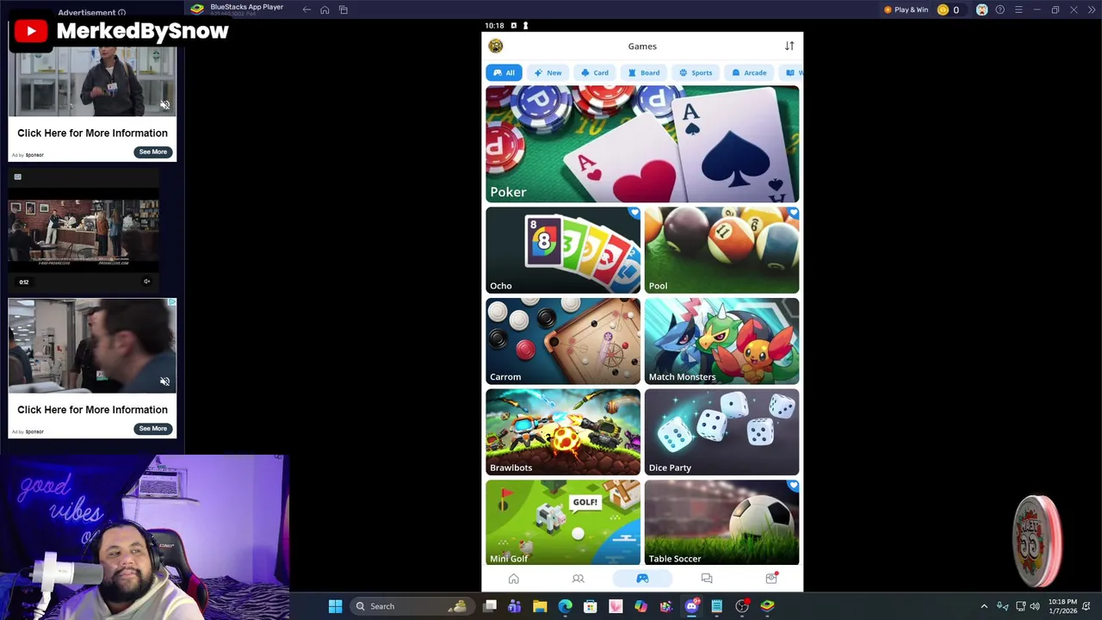Image resolution: width=1102 pixels, height=620 pixels.
Task: Open the Dice Party game tile
Action: (x=721, y=432)
